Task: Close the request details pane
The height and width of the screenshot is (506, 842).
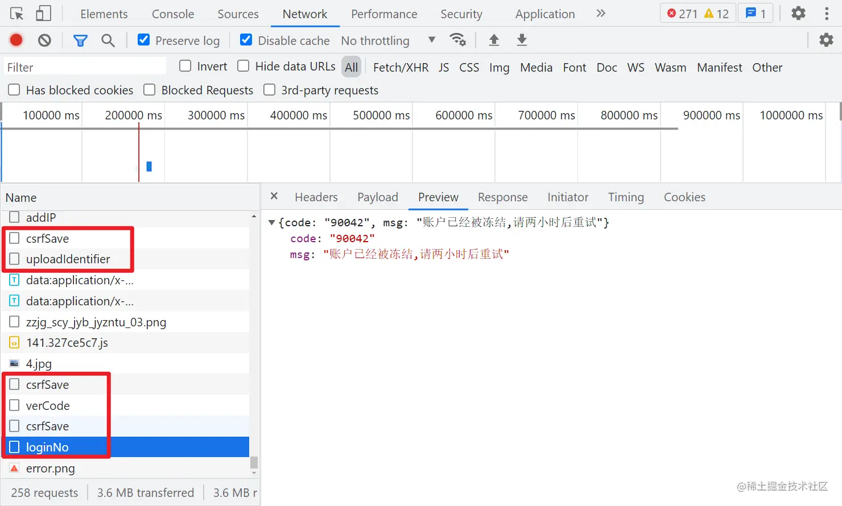Action: (274, 196)
